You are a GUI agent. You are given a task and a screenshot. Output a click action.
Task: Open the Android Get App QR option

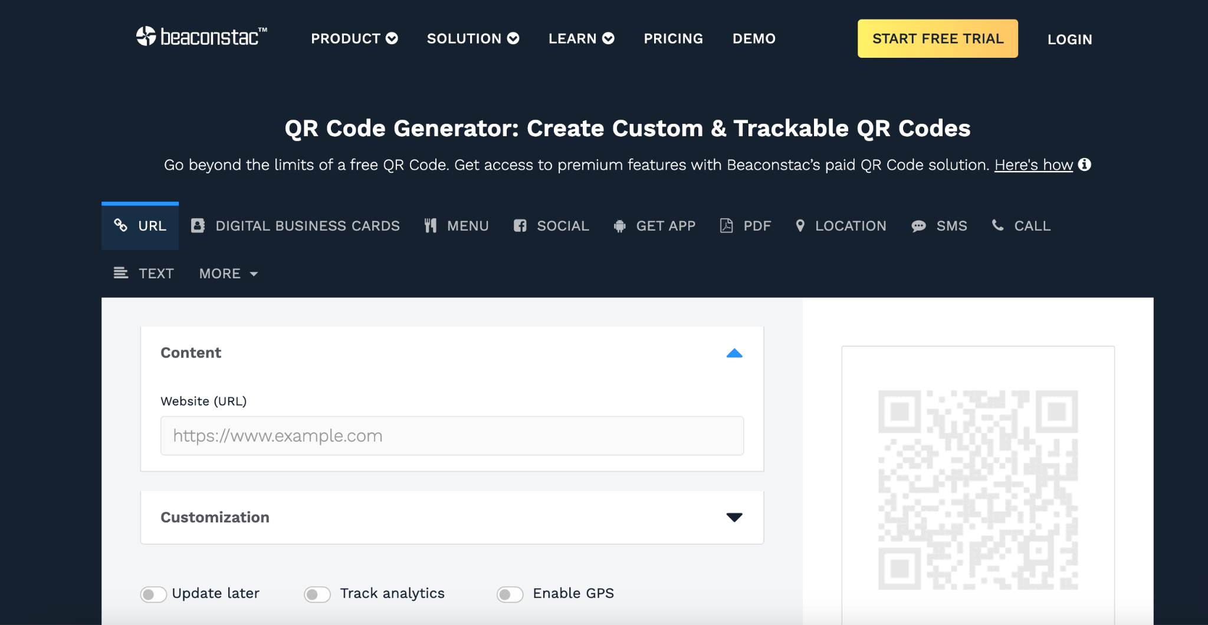(x=619, y=225)
